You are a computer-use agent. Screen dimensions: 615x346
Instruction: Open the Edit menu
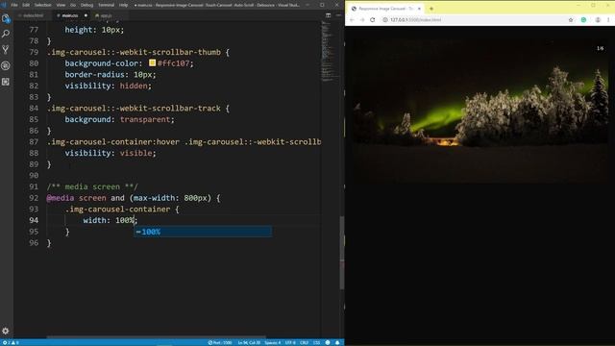26,5
